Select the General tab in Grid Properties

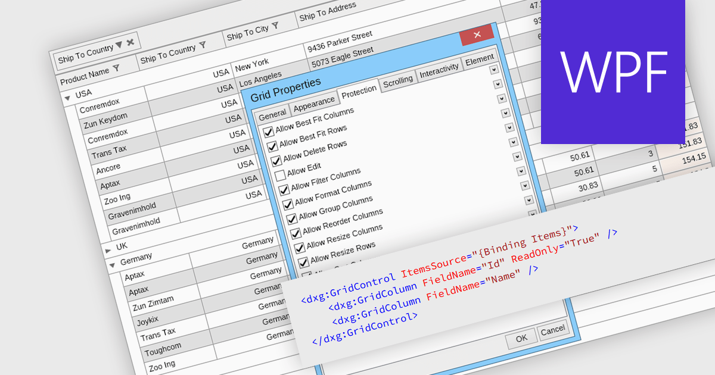point(273,114)
